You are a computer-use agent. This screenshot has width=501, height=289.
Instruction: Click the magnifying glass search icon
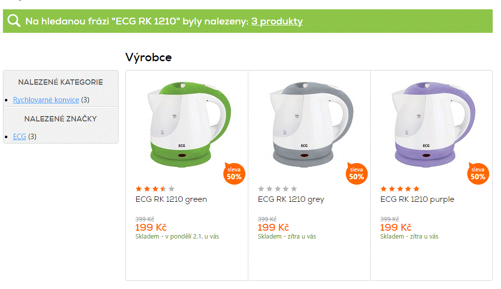pos(14,21)
